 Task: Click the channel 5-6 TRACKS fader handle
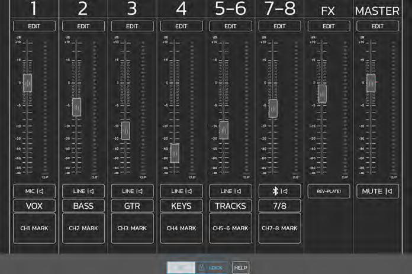click(x=224, y=130)
